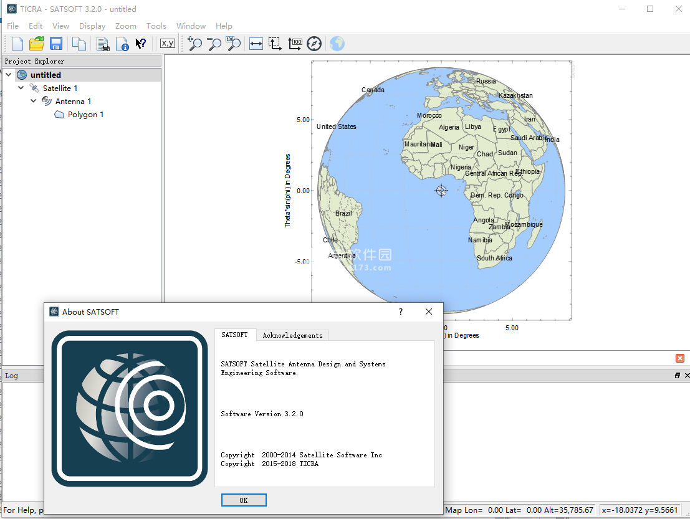Select the untitled project globe icon
This screenshot has width=690, height=519.
(x=22, y=75)
